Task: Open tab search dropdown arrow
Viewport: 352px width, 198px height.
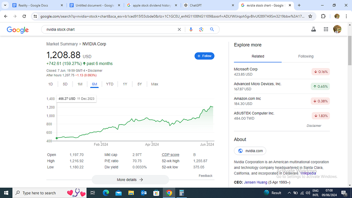Action: pos(5,5)
